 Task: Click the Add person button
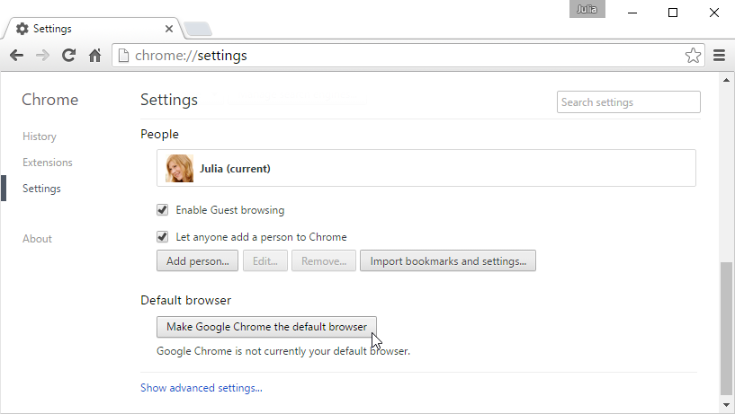[x=198, y=261]
